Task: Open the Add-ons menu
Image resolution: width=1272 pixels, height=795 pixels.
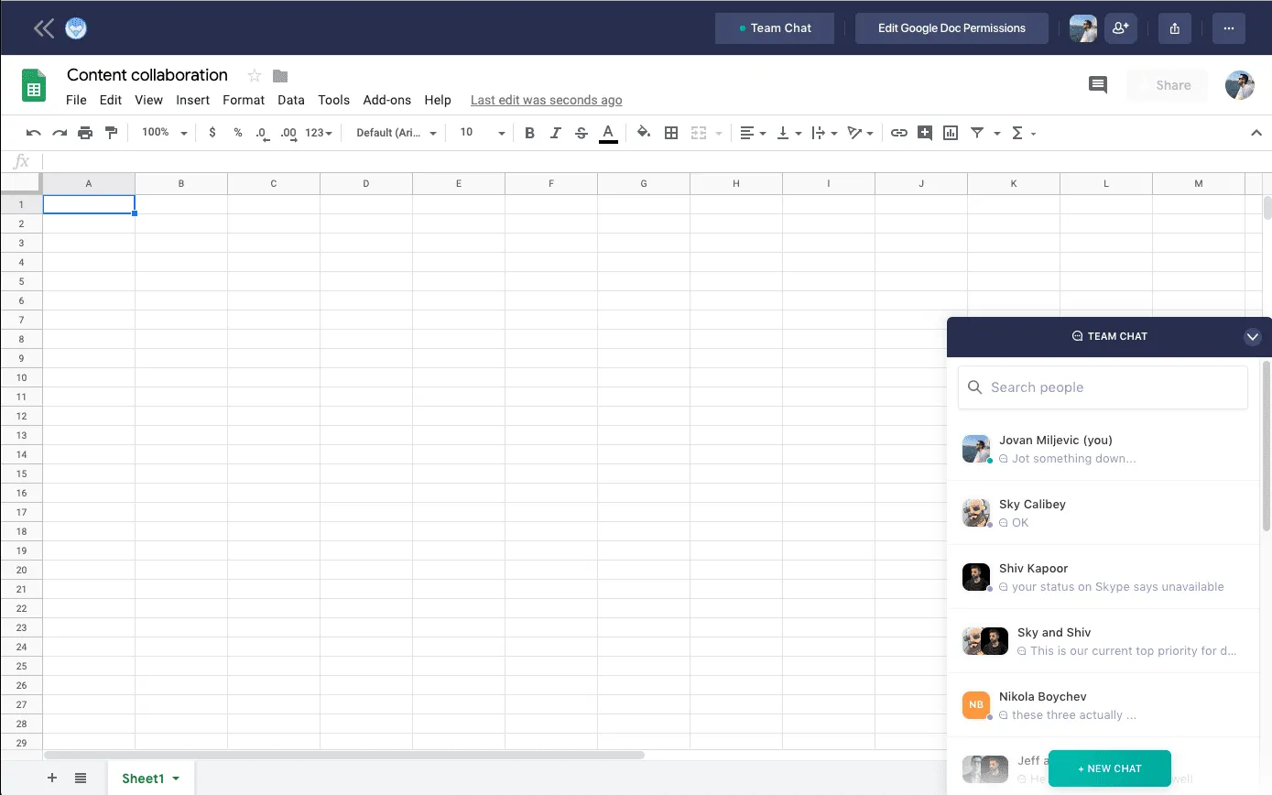Action: pyautogui.click(x=386, y=100)
